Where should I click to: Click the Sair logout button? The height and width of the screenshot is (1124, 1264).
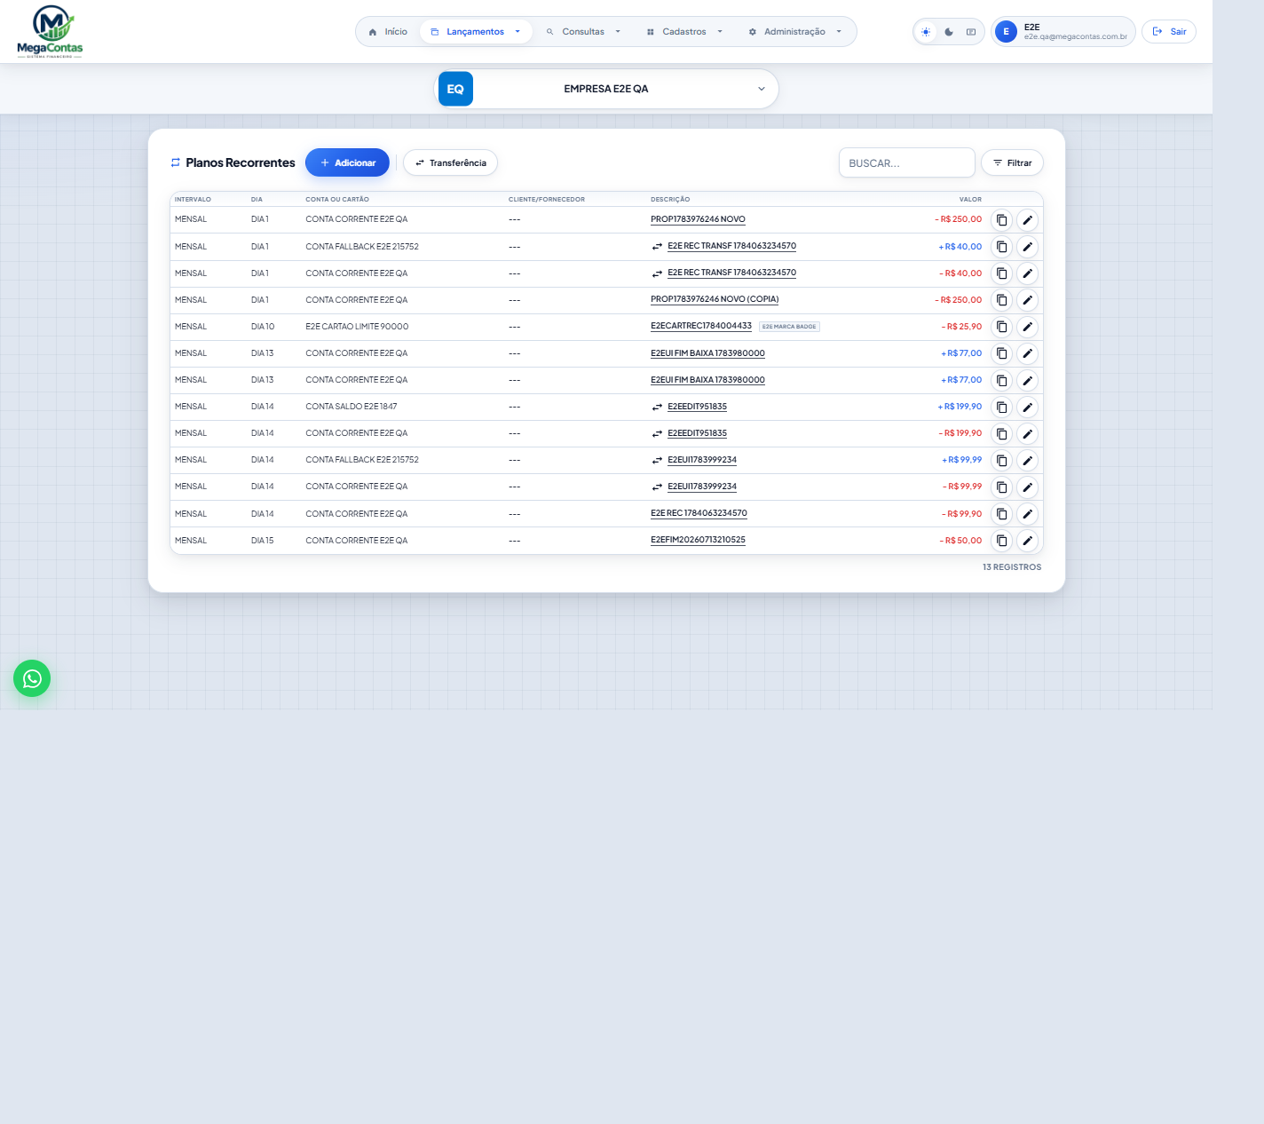point(1169,32)
